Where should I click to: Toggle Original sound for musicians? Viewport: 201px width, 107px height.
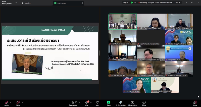pos(160,3)
